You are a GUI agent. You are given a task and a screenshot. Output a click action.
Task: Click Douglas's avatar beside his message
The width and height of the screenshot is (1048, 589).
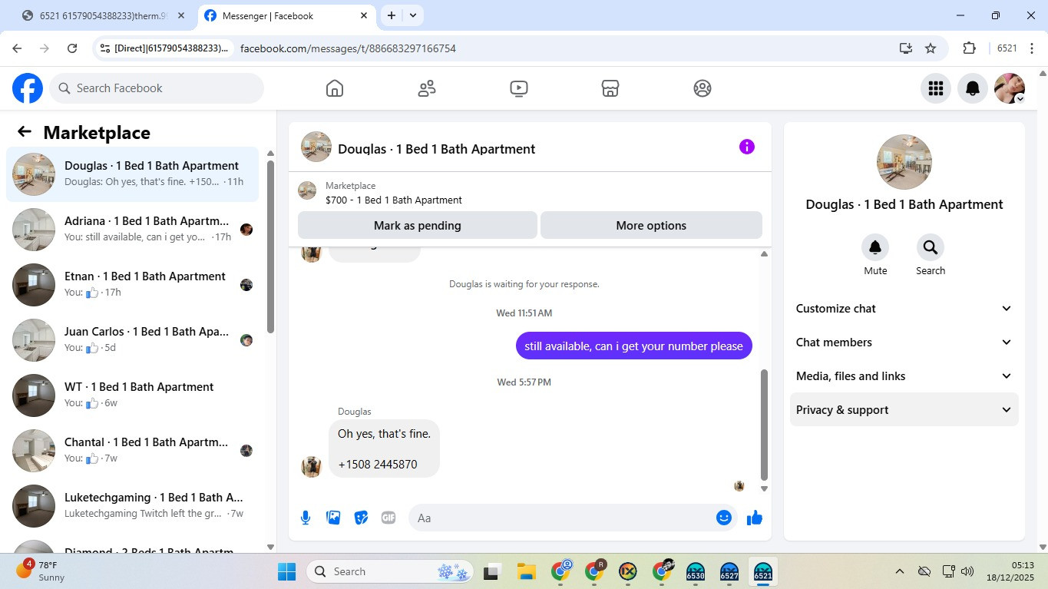coord(311,466)
